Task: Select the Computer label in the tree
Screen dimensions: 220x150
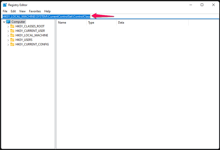Action: pos(18,22)
